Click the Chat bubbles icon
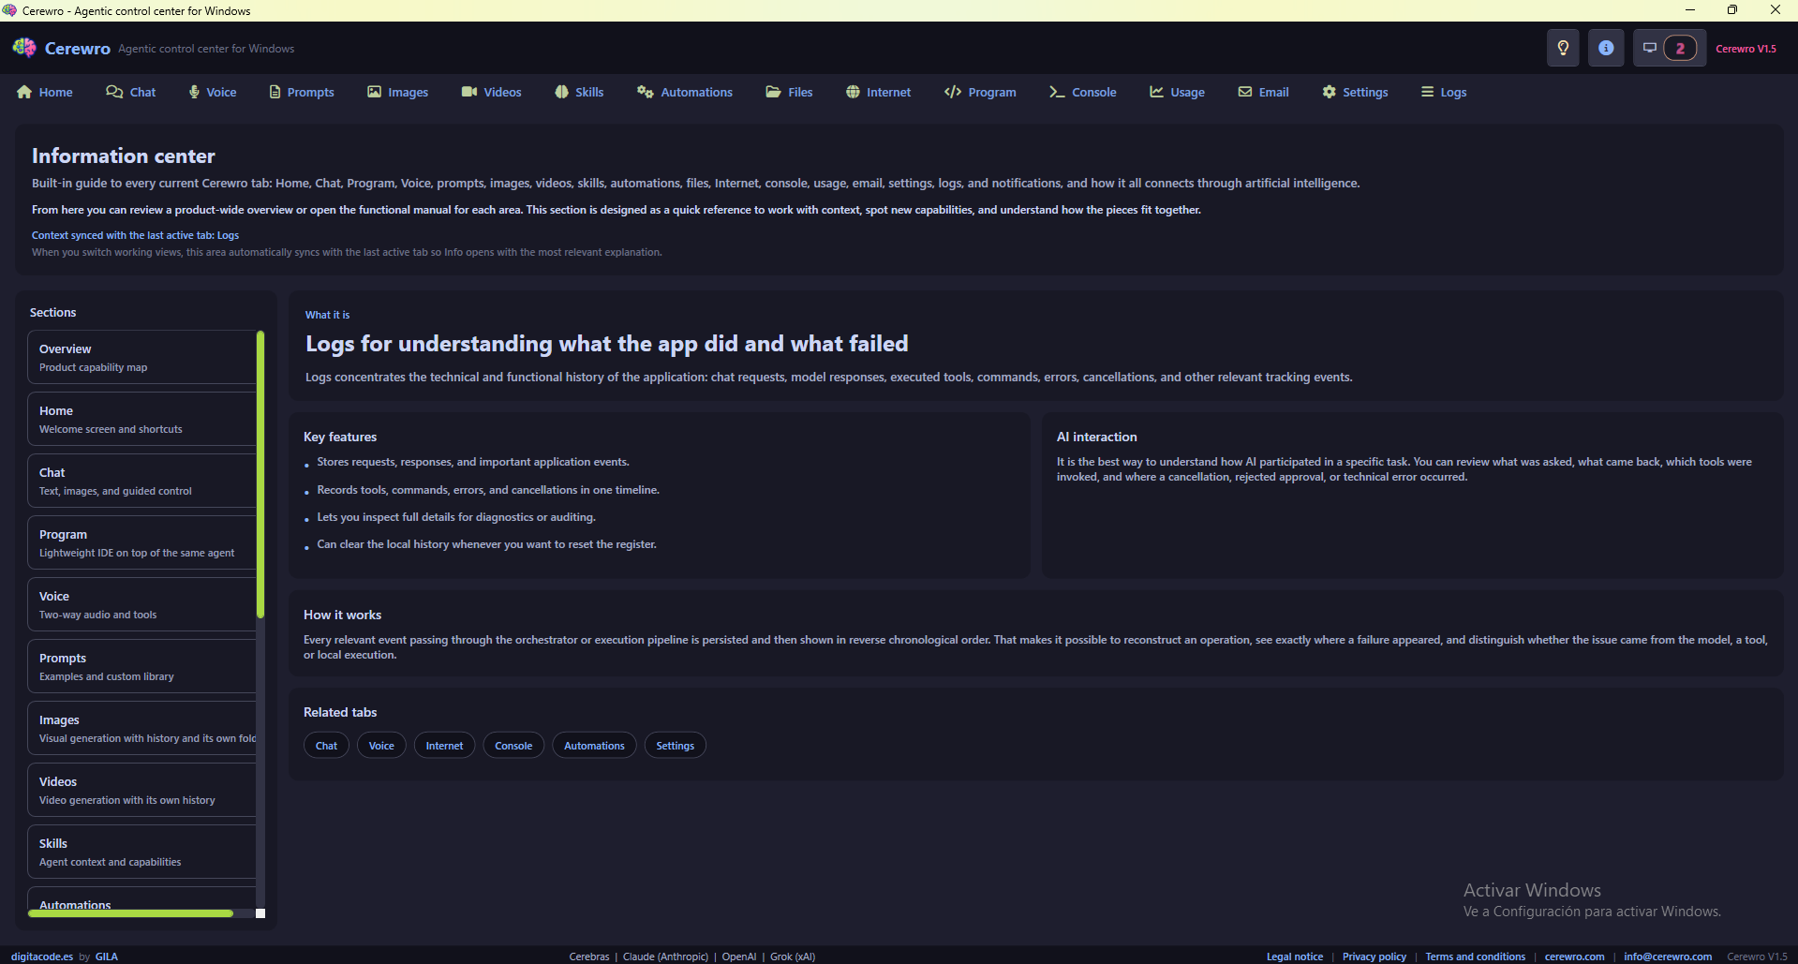This screenshot has width=1798, height=964. [114, 92]
